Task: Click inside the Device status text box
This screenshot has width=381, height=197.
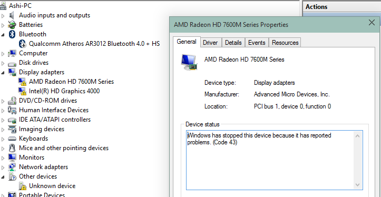Action: (x=270, y=160)
